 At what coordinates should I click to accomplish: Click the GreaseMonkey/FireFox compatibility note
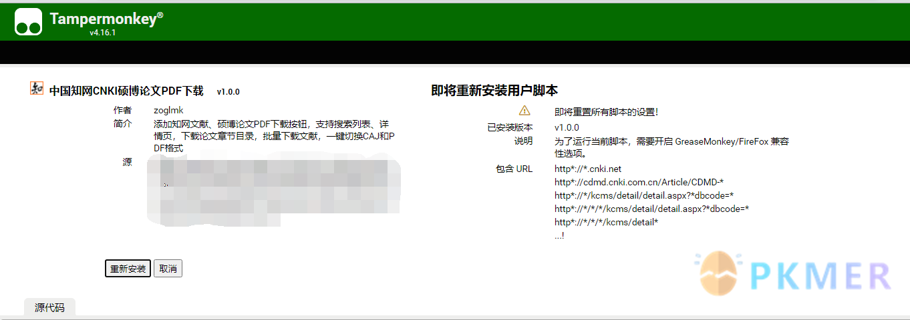[x=671, y=147]
